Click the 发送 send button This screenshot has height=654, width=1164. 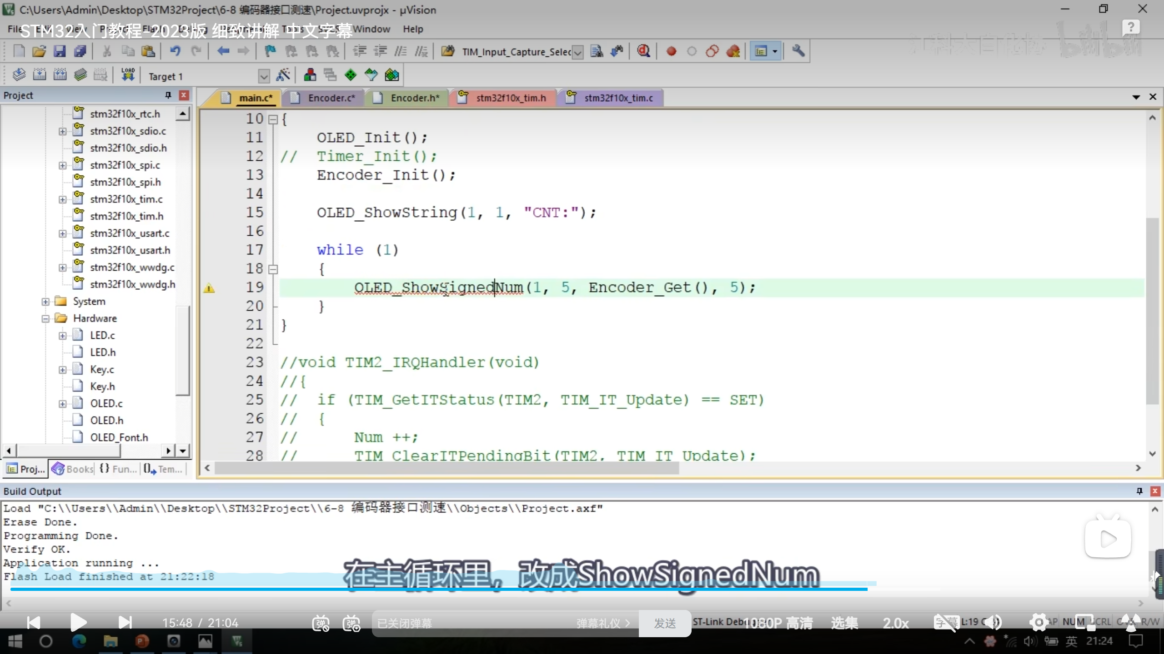[665, 623]
